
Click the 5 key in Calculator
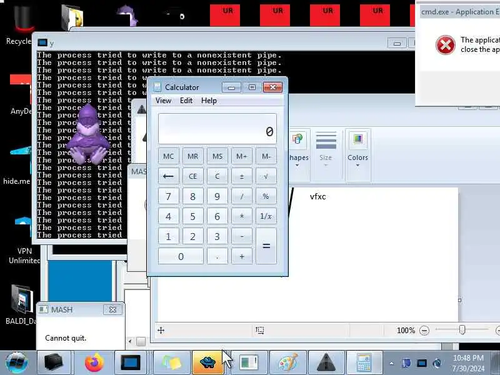tap(192, 216)
